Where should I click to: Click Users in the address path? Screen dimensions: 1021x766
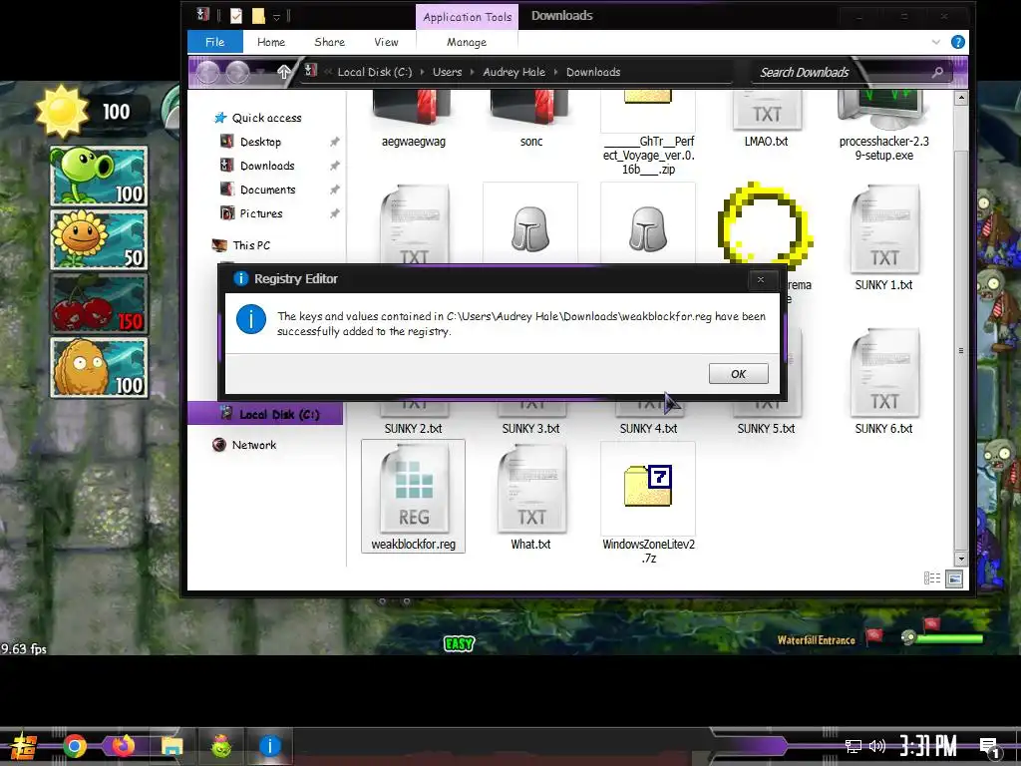pyautogui.click(x=447, y=72)
